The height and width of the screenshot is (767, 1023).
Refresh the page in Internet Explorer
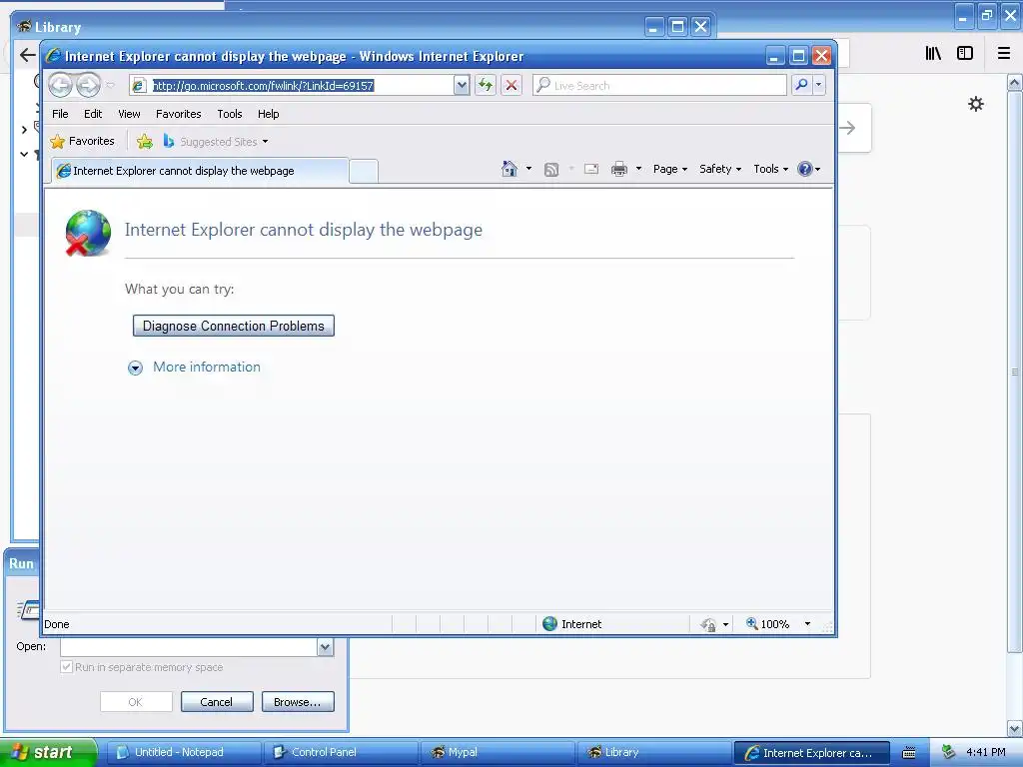[486, 85]
